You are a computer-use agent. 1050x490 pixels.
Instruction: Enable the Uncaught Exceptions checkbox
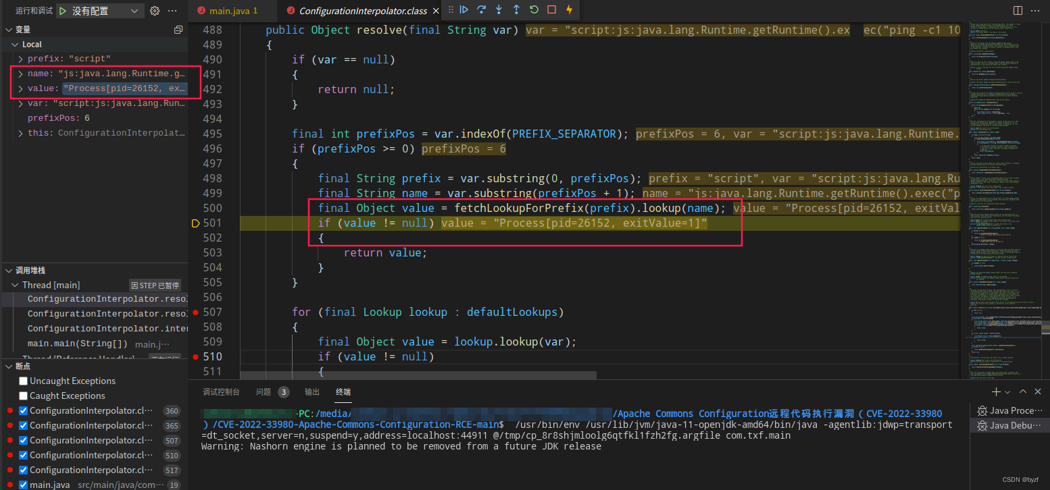[x=24, y=381]
